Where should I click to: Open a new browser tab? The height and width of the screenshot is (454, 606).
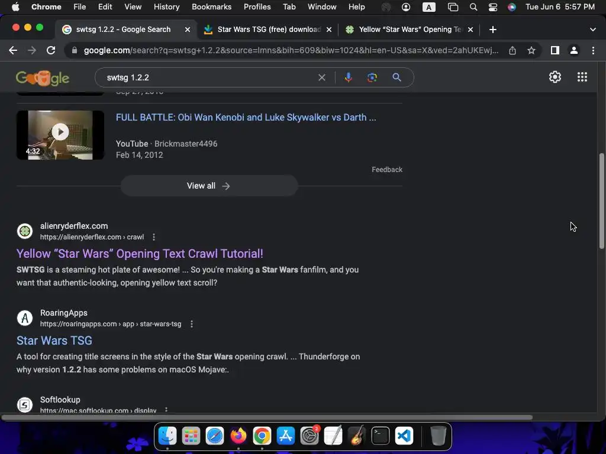[493, 30]
